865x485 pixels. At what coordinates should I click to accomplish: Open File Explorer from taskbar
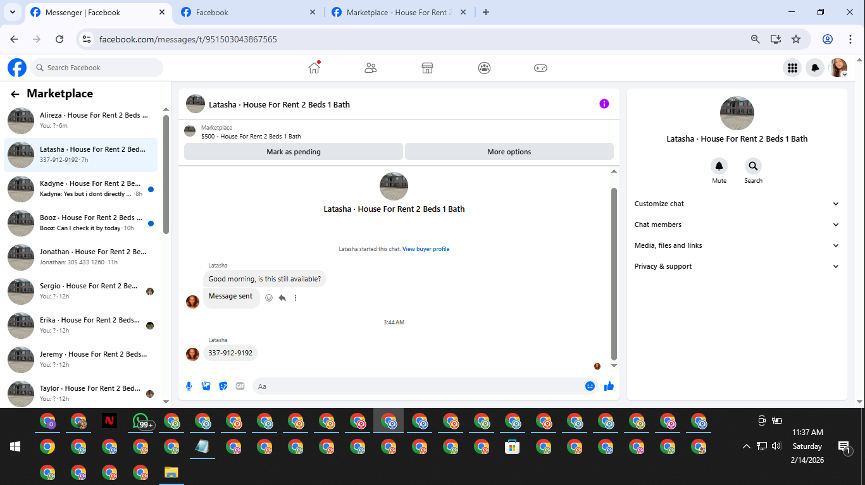click(171, 472)
